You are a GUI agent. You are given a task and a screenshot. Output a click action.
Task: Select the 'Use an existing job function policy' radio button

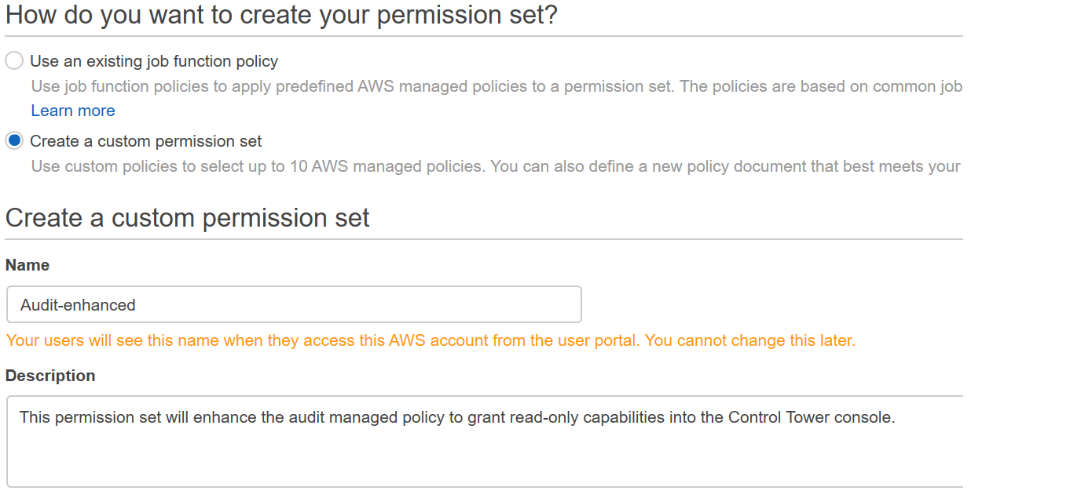(x=13, y=60)
